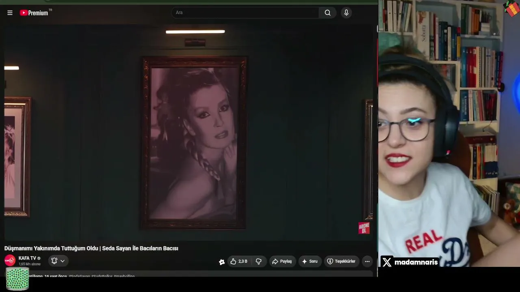Click the puzzle-shaped extension icon beside like
The image size is (520, 292).
(222, 262)
